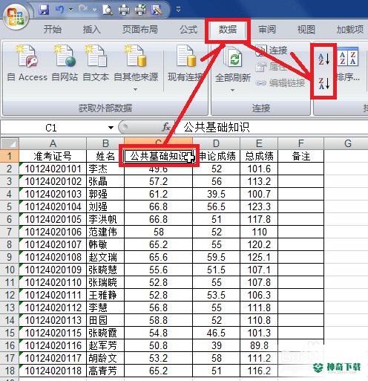
Task: Click the Office button orb
Action: [16, 17]
